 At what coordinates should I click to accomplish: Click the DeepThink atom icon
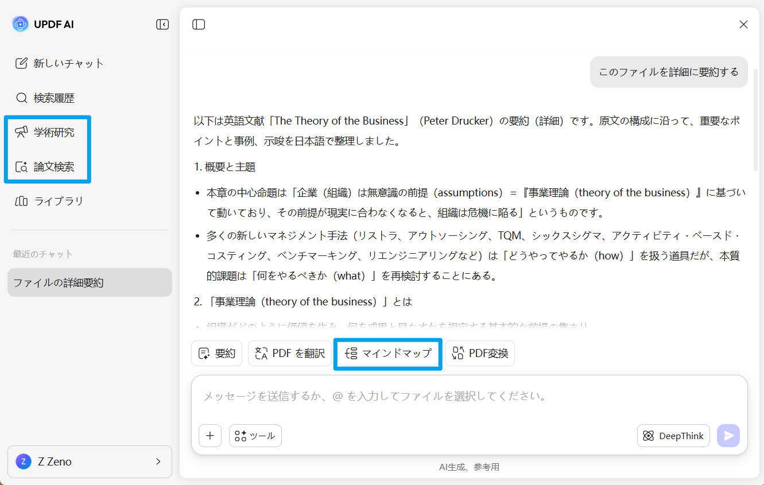click(x=649, y=436)
